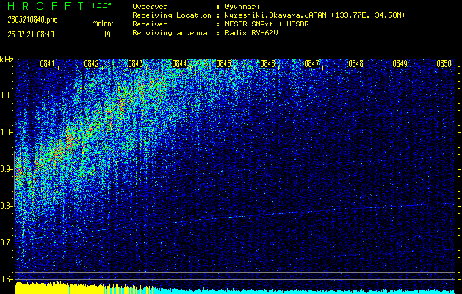This screenshot has width=462, height=294.
Task: Click the yellow meteor label
Action: [102, 24]
